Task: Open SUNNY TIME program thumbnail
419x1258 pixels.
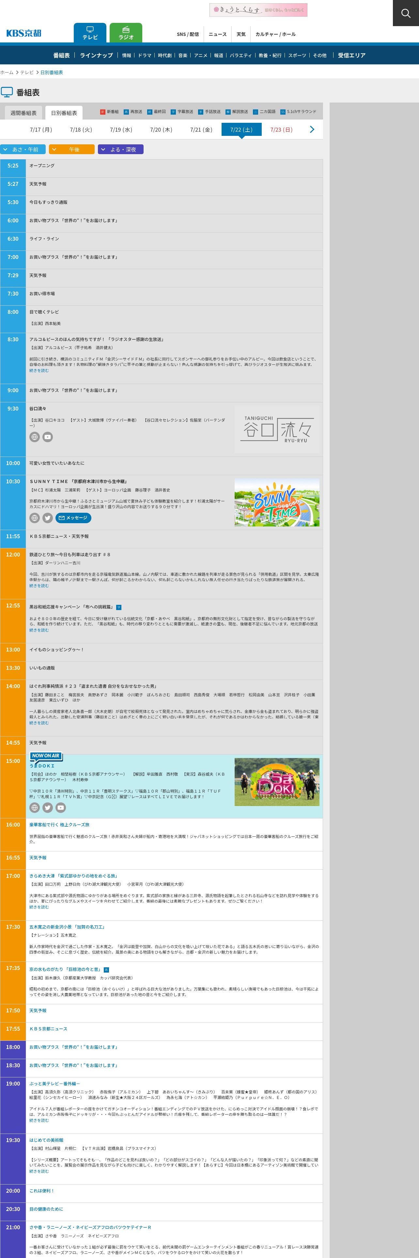Action: tap(277, 503)
